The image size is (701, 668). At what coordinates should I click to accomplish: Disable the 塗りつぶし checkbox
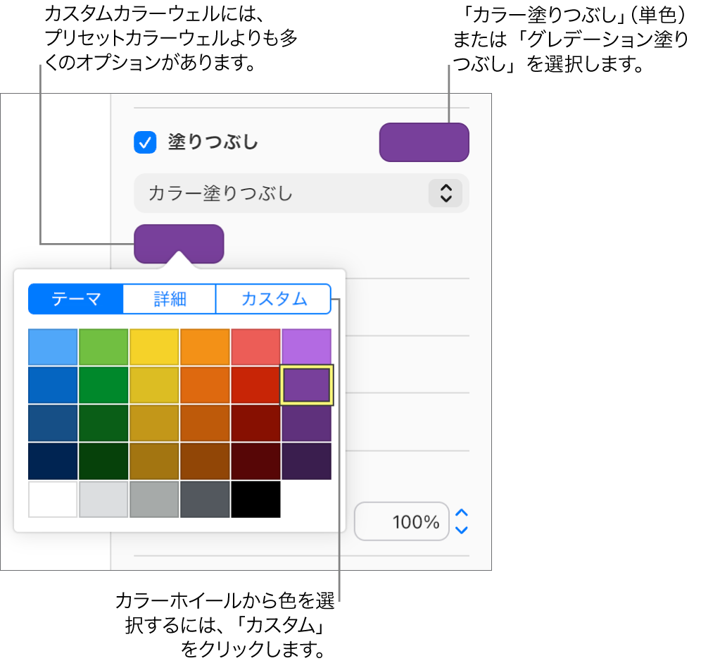[x=145, y=142]
